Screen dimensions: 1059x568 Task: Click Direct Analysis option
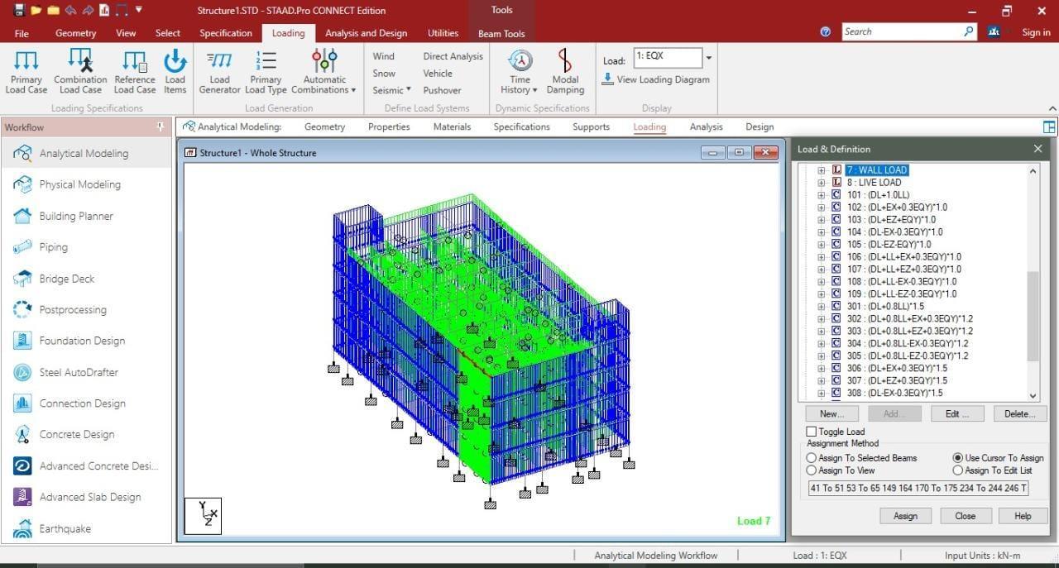click(x=453, y=56)
